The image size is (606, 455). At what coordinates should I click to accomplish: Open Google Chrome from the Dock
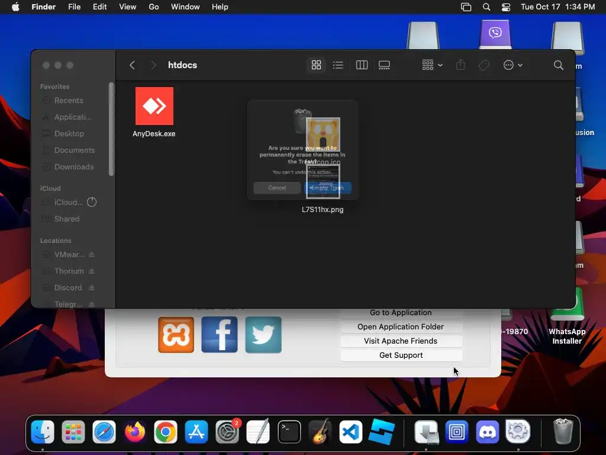pyautogui.click(x=166, y=431)
